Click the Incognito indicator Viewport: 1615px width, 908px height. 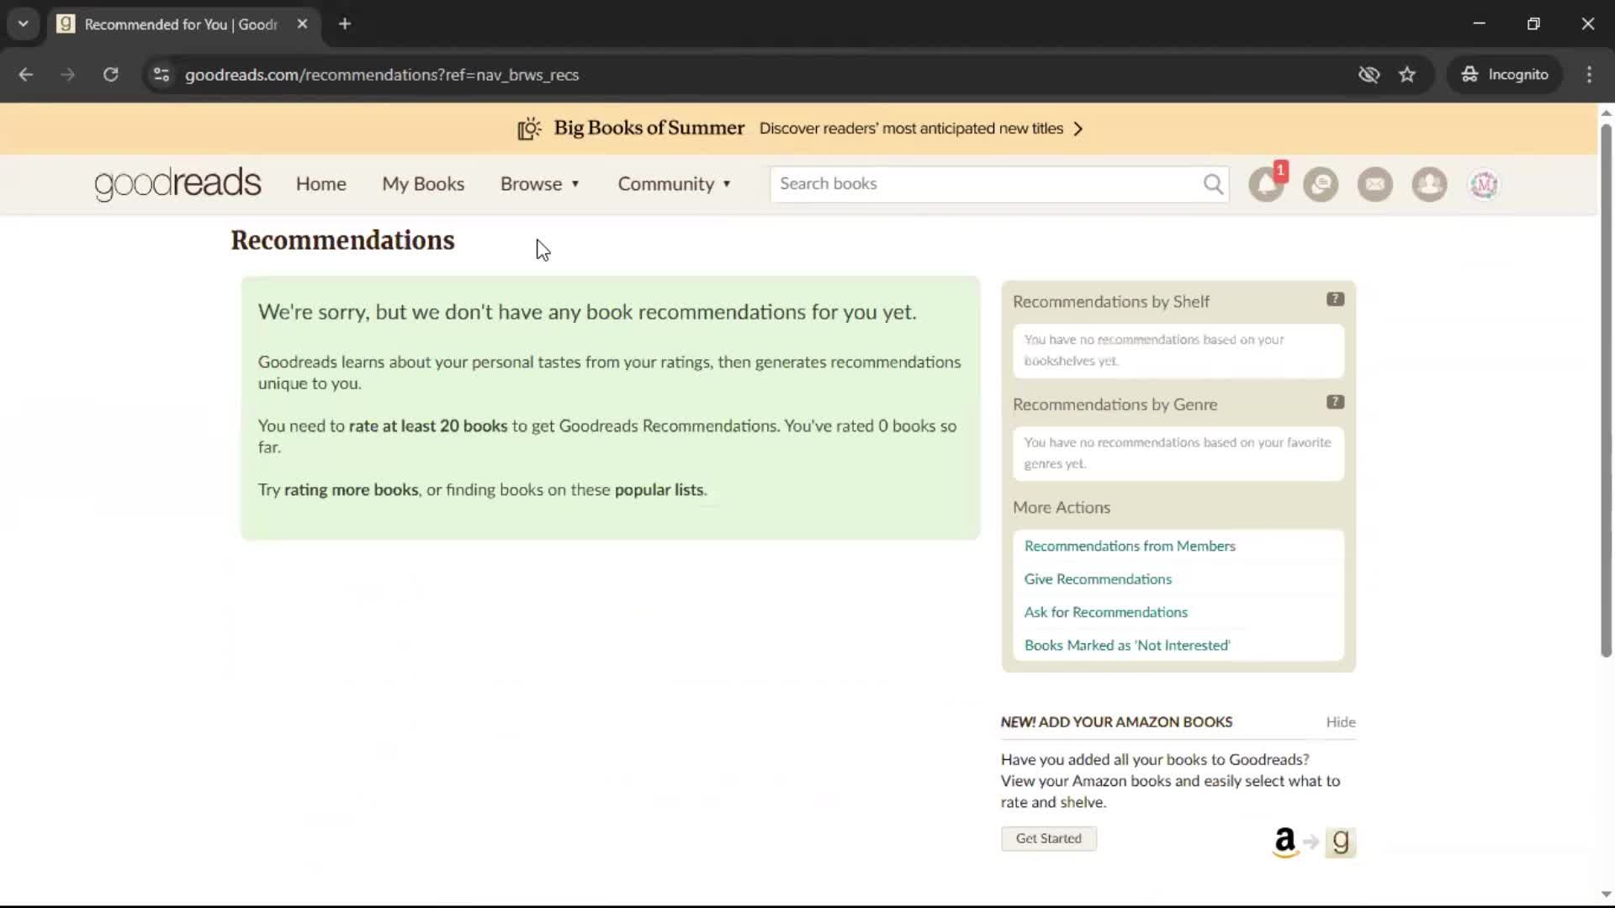pyautogui.click(x=1505, y=75)
